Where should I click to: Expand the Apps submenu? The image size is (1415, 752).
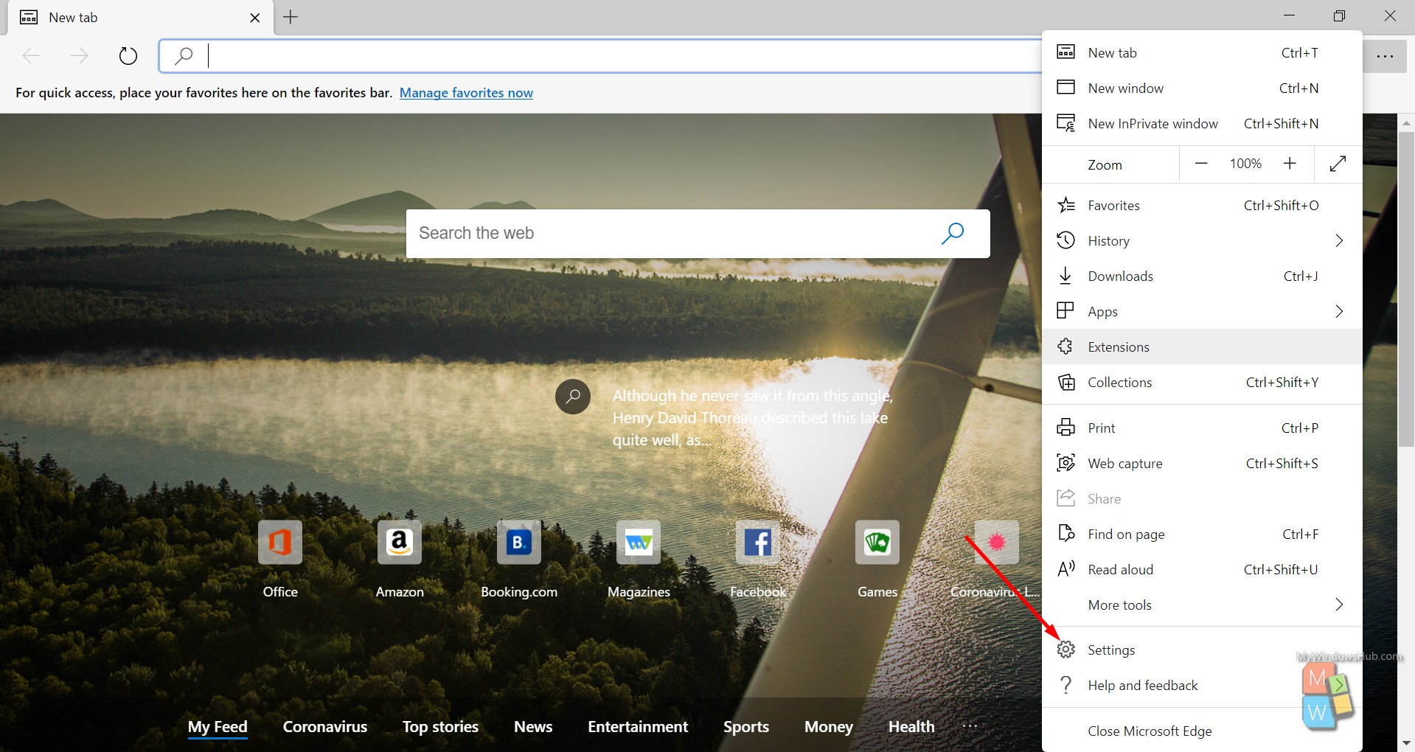pyautogui.click(x=1339, y=311)
